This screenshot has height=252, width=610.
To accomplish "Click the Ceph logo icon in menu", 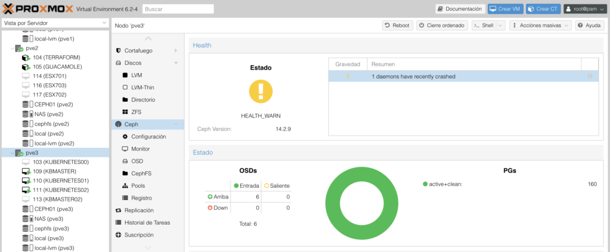I will [x=119, y=124].
